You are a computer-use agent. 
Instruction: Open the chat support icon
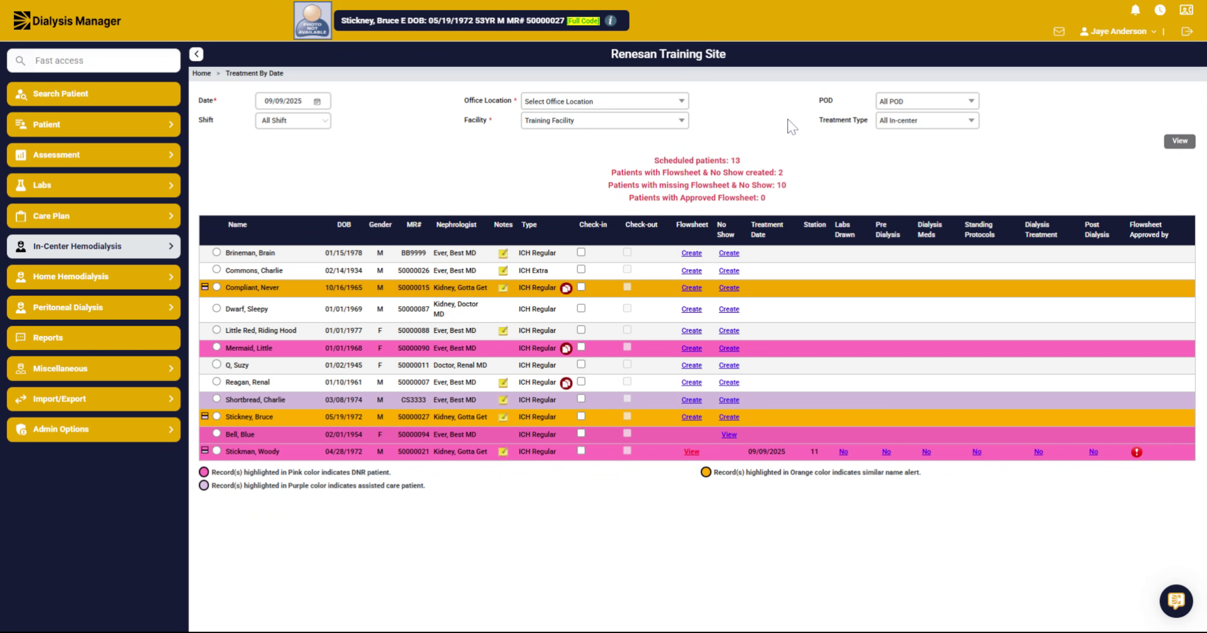pos(1176,600)
